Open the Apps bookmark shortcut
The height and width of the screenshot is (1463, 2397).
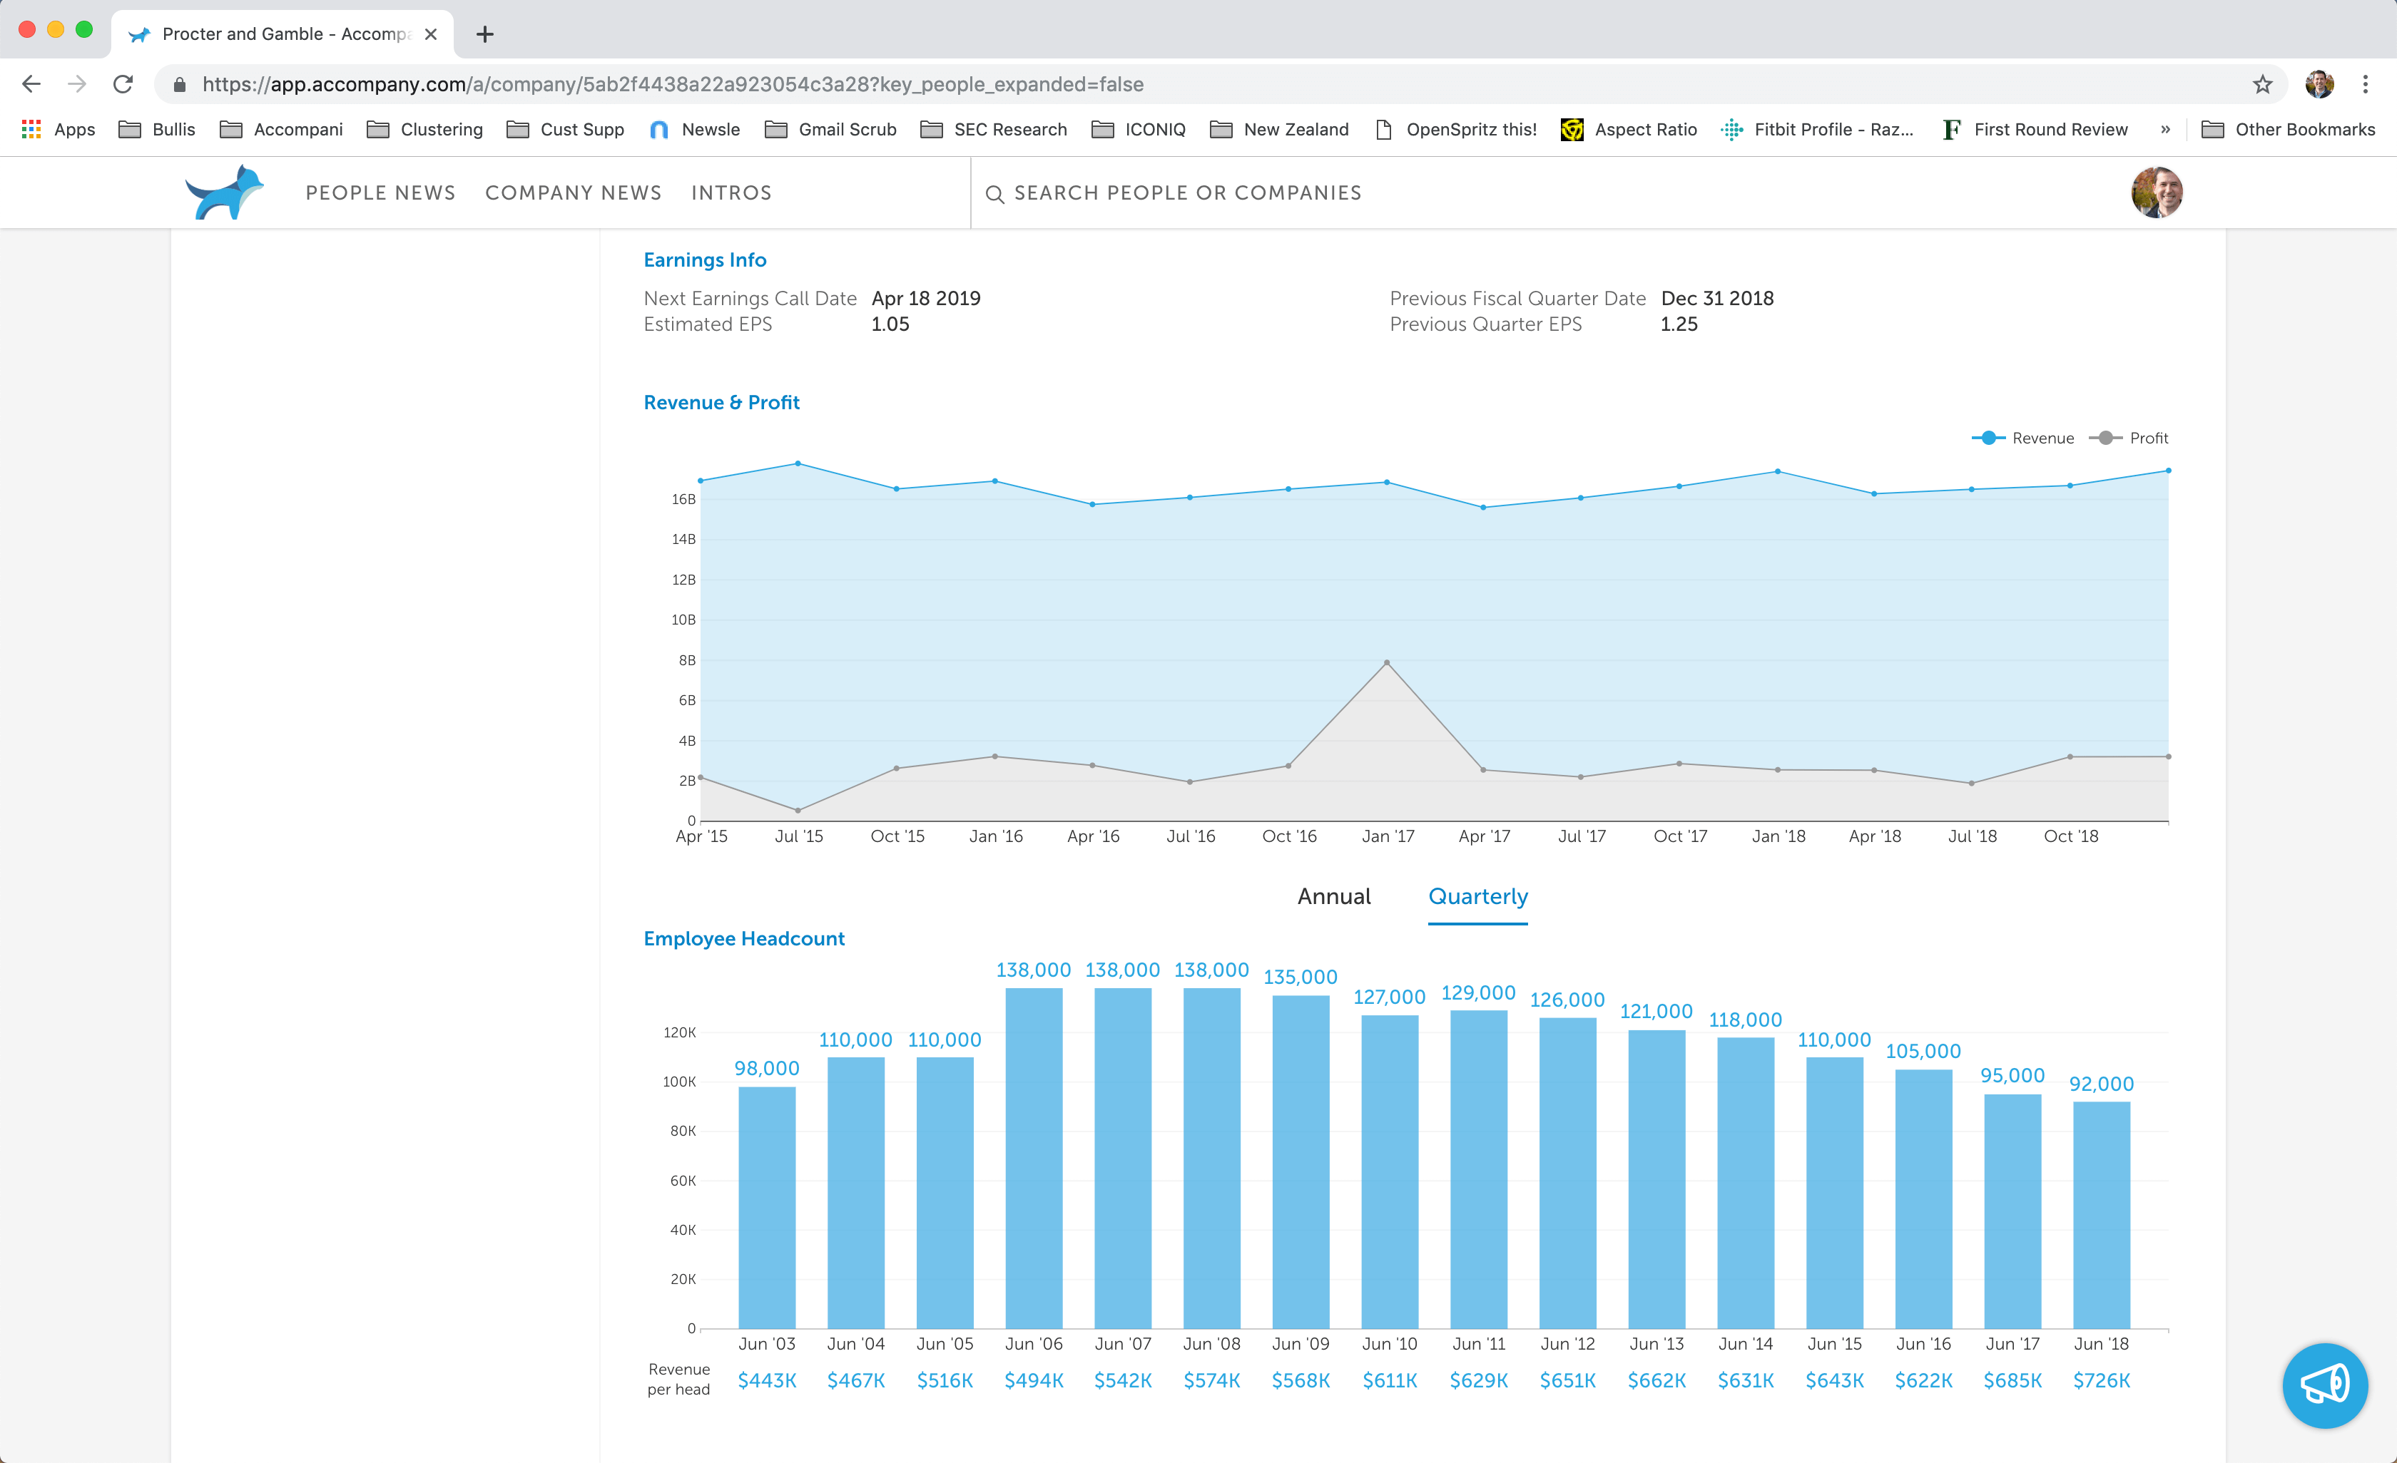[x=58, y=129]
